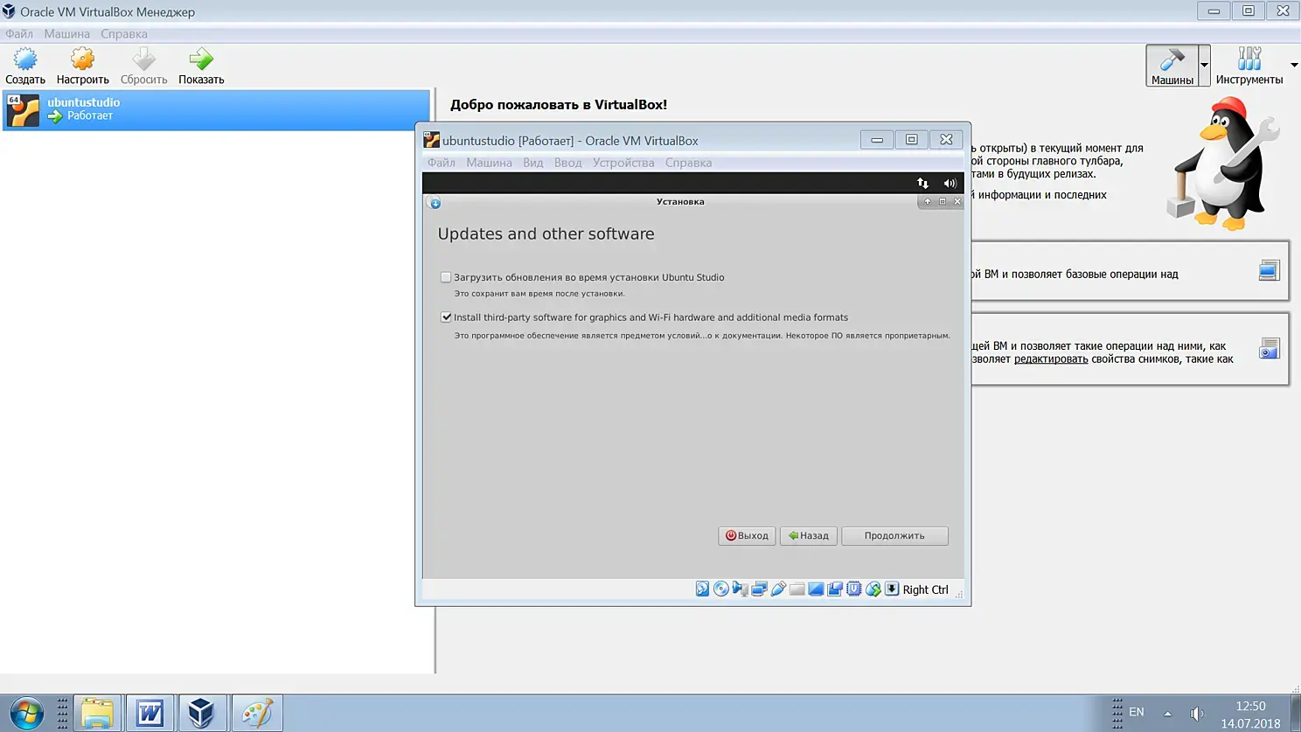Image resolution: width=1301 pixels, height=732 pixels.
Task: Click the EN language indicator in the tray
Action: (x=1137, y=713)
